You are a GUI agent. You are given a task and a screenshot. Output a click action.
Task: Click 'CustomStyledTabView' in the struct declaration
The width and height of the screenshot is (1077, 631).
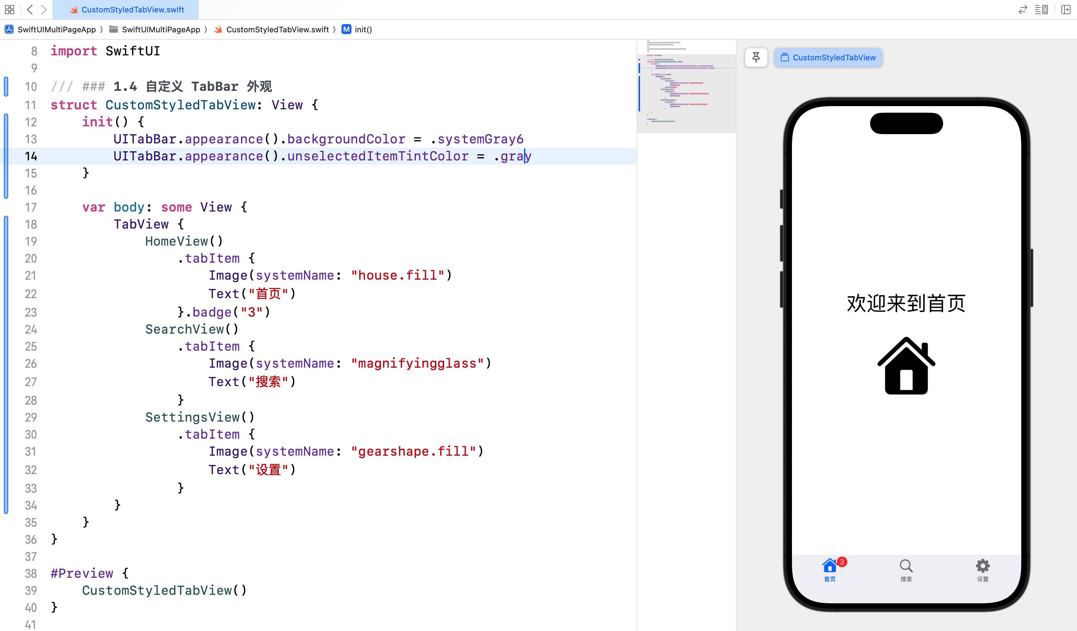180,105
